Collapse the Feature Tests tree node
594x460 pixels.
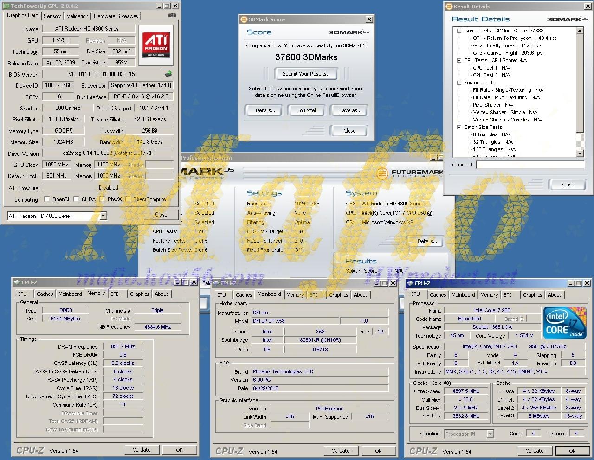[459, 83]
